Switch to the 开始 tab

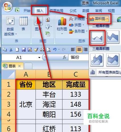(27, 11)
